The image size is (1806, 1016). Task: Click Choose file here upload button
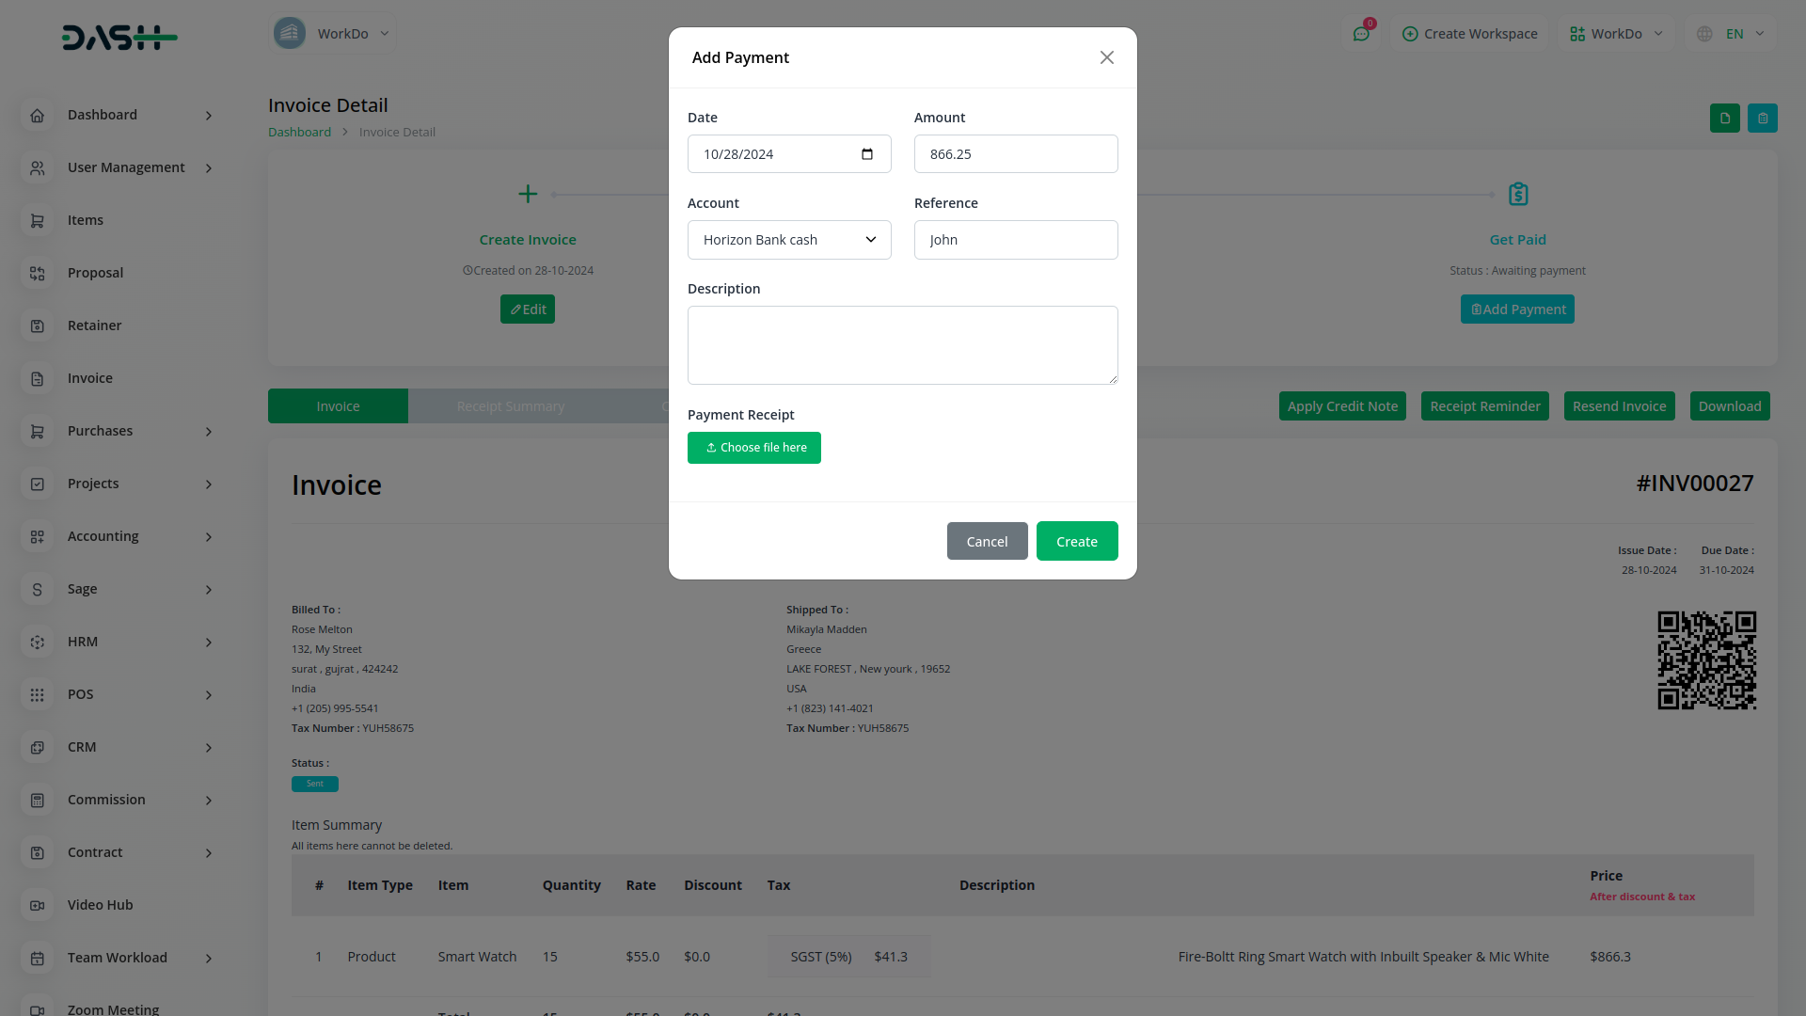[x=753, y=448]
